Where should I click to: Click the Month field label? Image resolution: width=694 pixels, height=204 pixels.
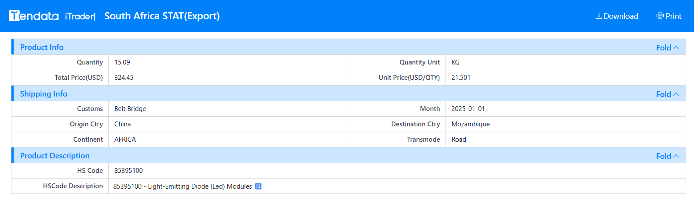point(430,109)
